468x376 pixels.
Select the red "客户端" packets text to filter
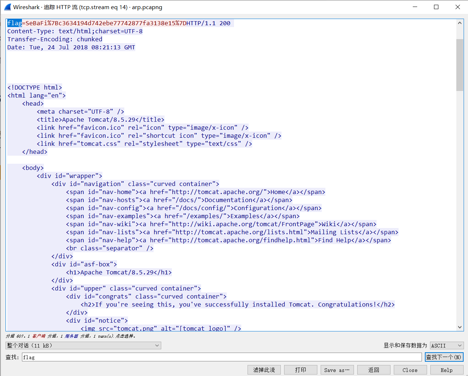point(39,336)
